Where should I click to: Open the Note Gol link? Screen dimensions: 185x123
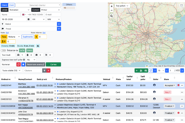[7, 33]
